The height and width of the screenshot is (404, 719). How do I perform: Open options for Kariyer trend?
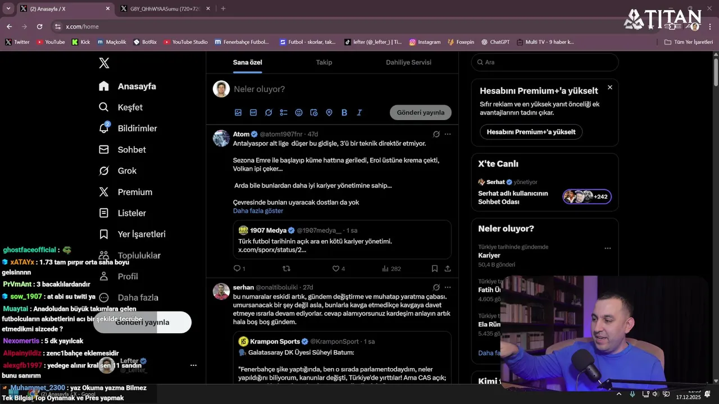(607, 248)
